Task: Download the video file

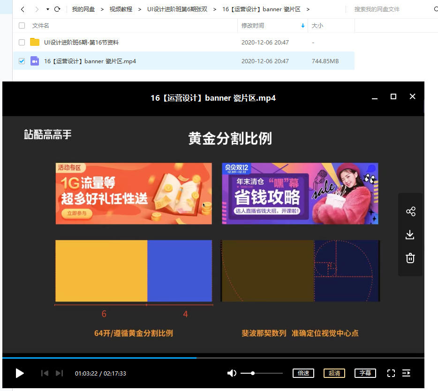Action: 410,235
